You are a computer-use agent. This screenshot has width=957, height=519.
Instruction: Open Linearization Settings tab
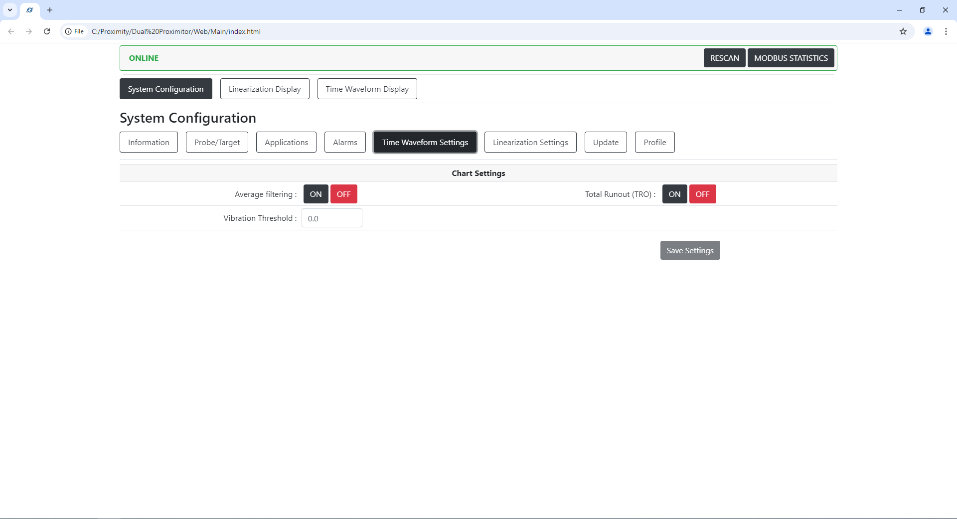[x=530, y=142]
